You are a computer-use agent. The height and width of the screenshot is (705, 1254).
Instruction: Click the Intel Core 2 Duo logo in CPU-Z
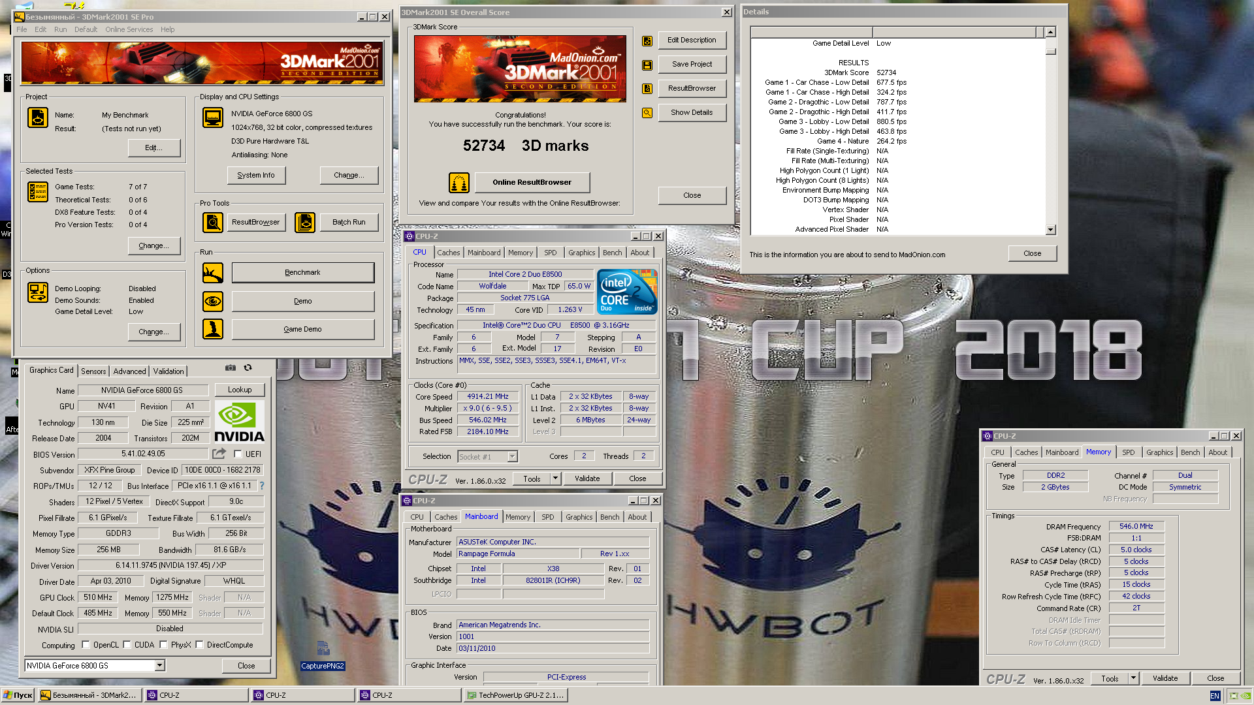coord(627,292)
